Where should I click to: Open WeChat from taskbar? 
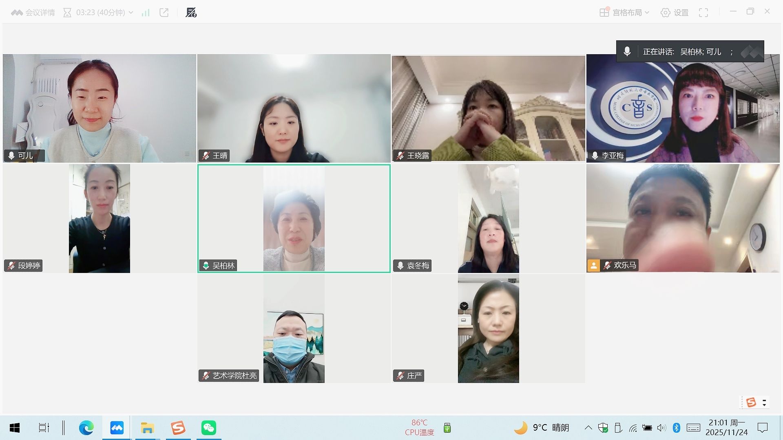[x=209, y=428]
